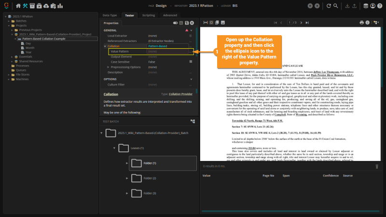Image resolution: width=386 pixels, height=217 pixels.
Task: Collapse the Projects folder
Action: [x=9, y=26]
